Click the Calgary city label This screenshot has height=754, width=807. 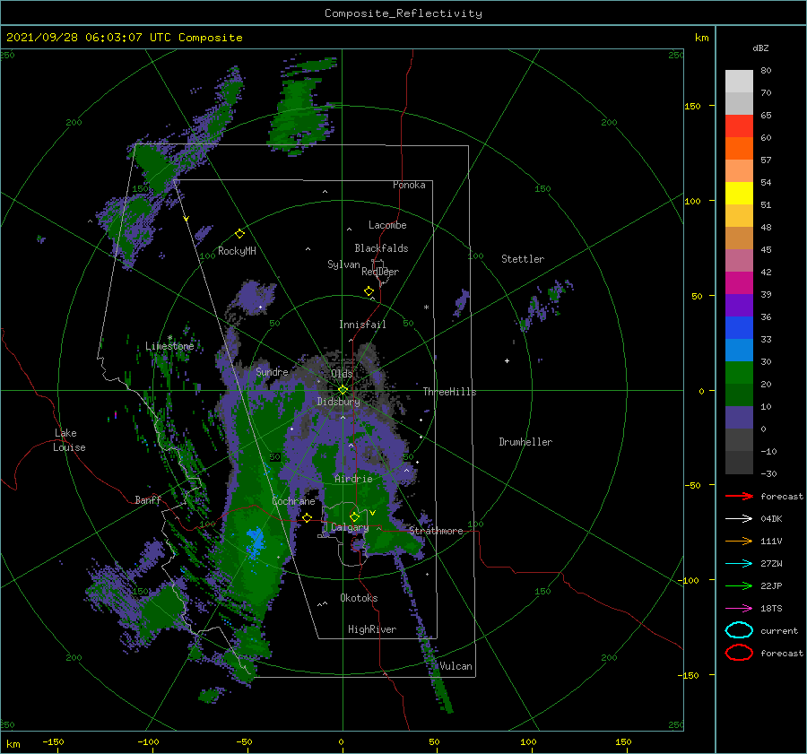coord(350,527)
